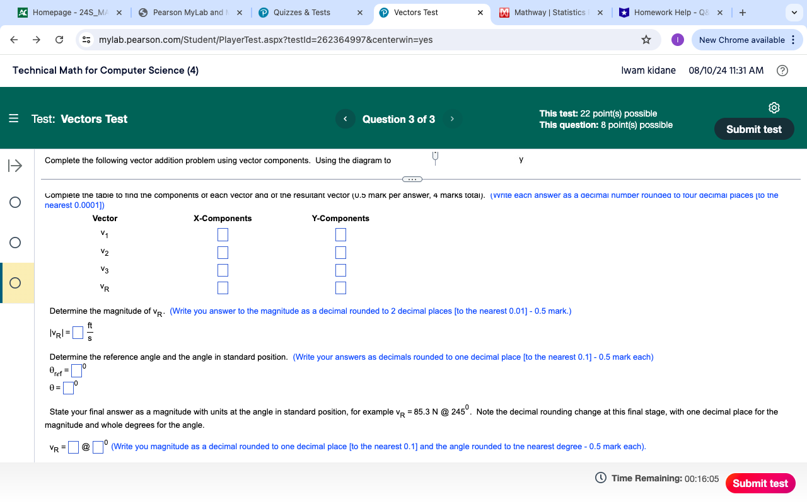The width and height of the screenshot is (807, 504).
Task: Expand the question text with the ellipsis control
Action: click(x=412, y=179)
